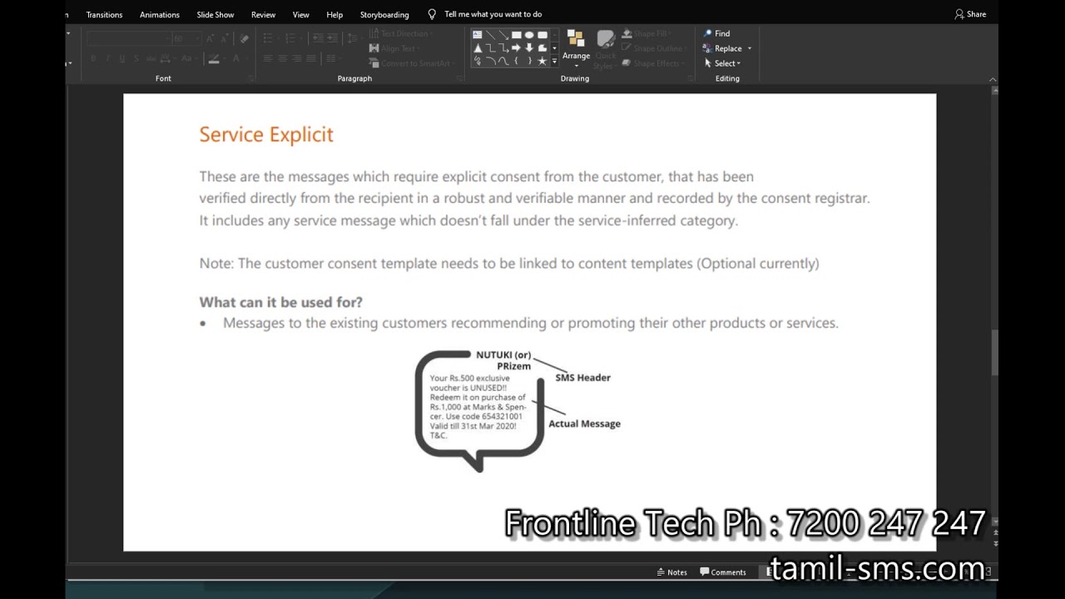Screen dimensions: 1065x599
Task: Select the right brace shape
Action: 529,62
